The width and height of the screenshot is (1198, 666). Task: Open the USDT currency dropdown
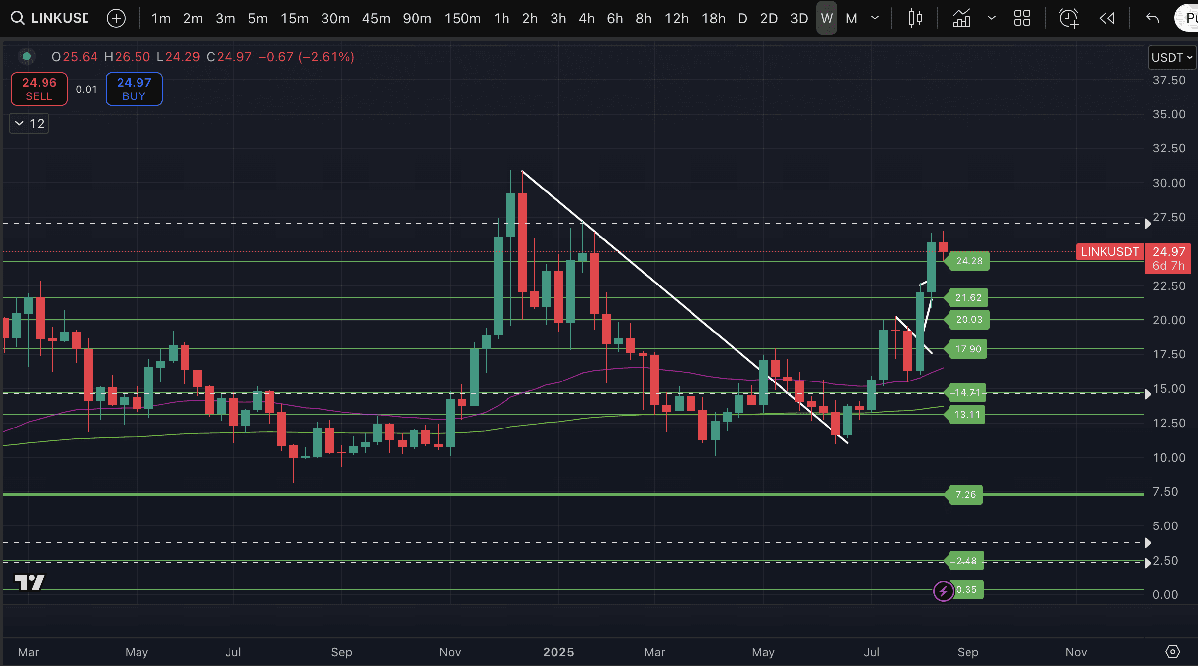coord(1171,58)
